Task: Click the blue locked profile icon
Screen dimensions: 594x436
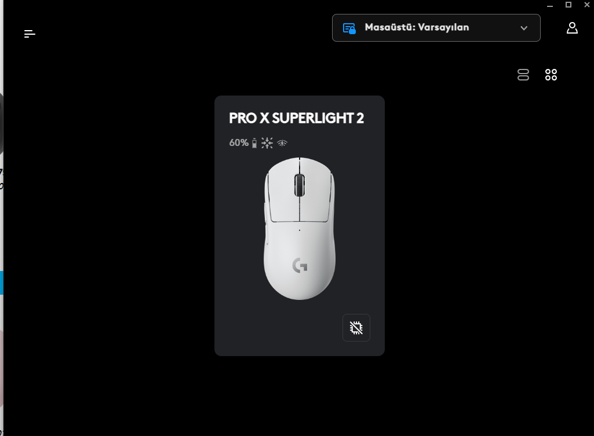Action: [x=349, y=28]
